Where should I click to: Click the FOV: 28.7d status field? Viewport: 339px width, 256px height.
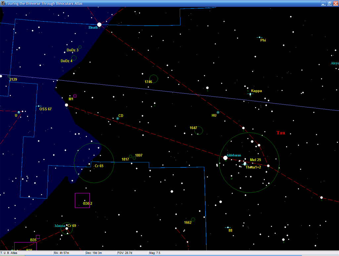132,253
